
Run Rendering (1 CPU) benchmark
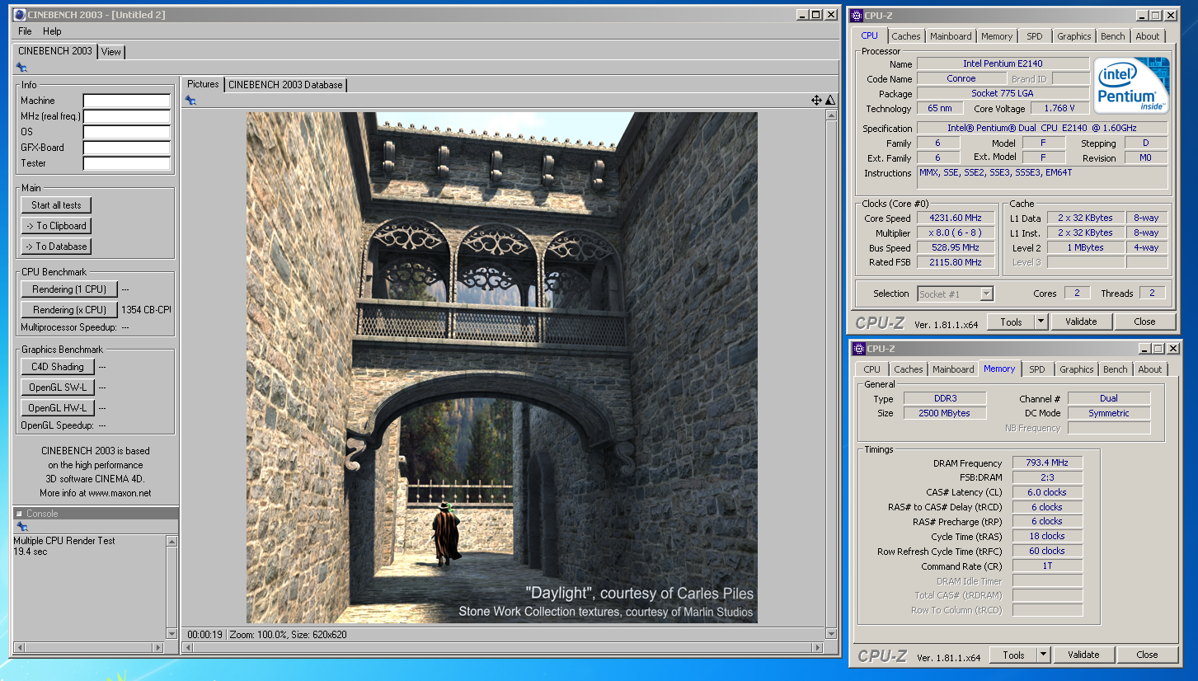(x=69, y=289)
